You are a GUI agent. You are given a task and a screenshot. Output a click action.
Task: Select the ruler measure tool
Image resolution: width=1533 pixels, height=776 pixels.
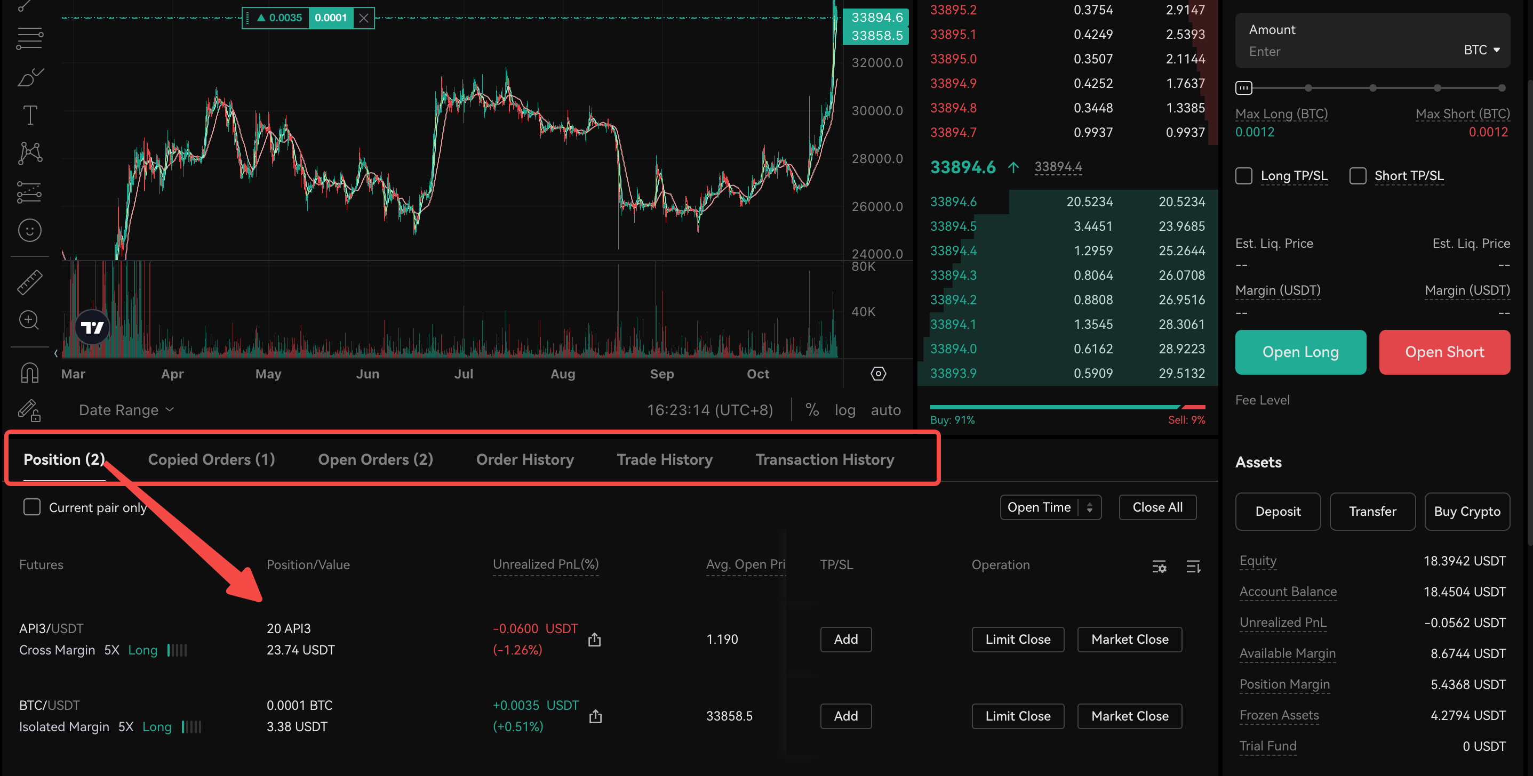[x=30, y=282]
